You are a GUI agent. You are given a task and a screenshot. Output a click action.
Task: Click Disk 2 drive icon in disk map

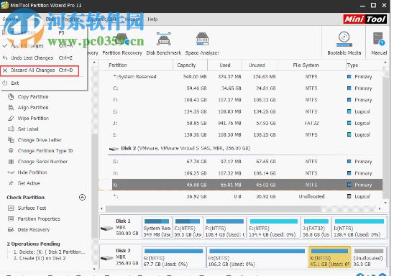pyautogui.click(x=107, y=258)
